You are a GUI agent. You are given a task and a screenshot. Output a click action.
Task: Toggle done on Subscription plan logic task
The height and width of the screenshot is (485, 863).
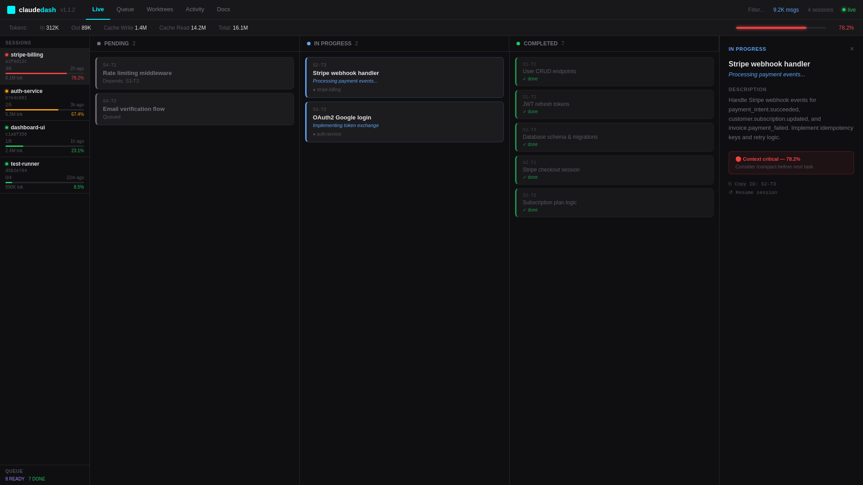530,210
